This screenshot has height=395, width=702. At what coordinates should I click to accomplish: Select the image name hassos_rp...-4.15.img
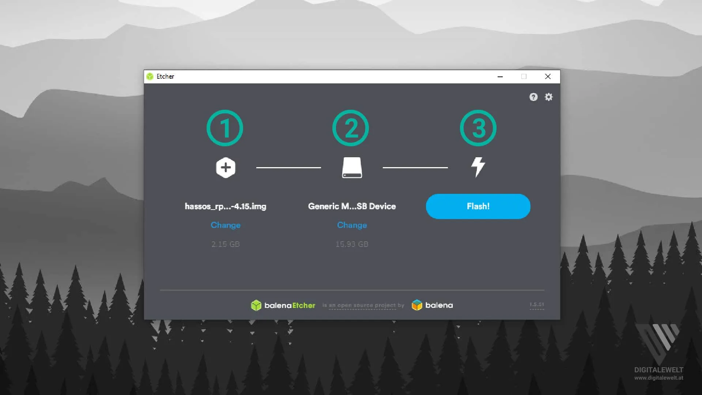226,206
